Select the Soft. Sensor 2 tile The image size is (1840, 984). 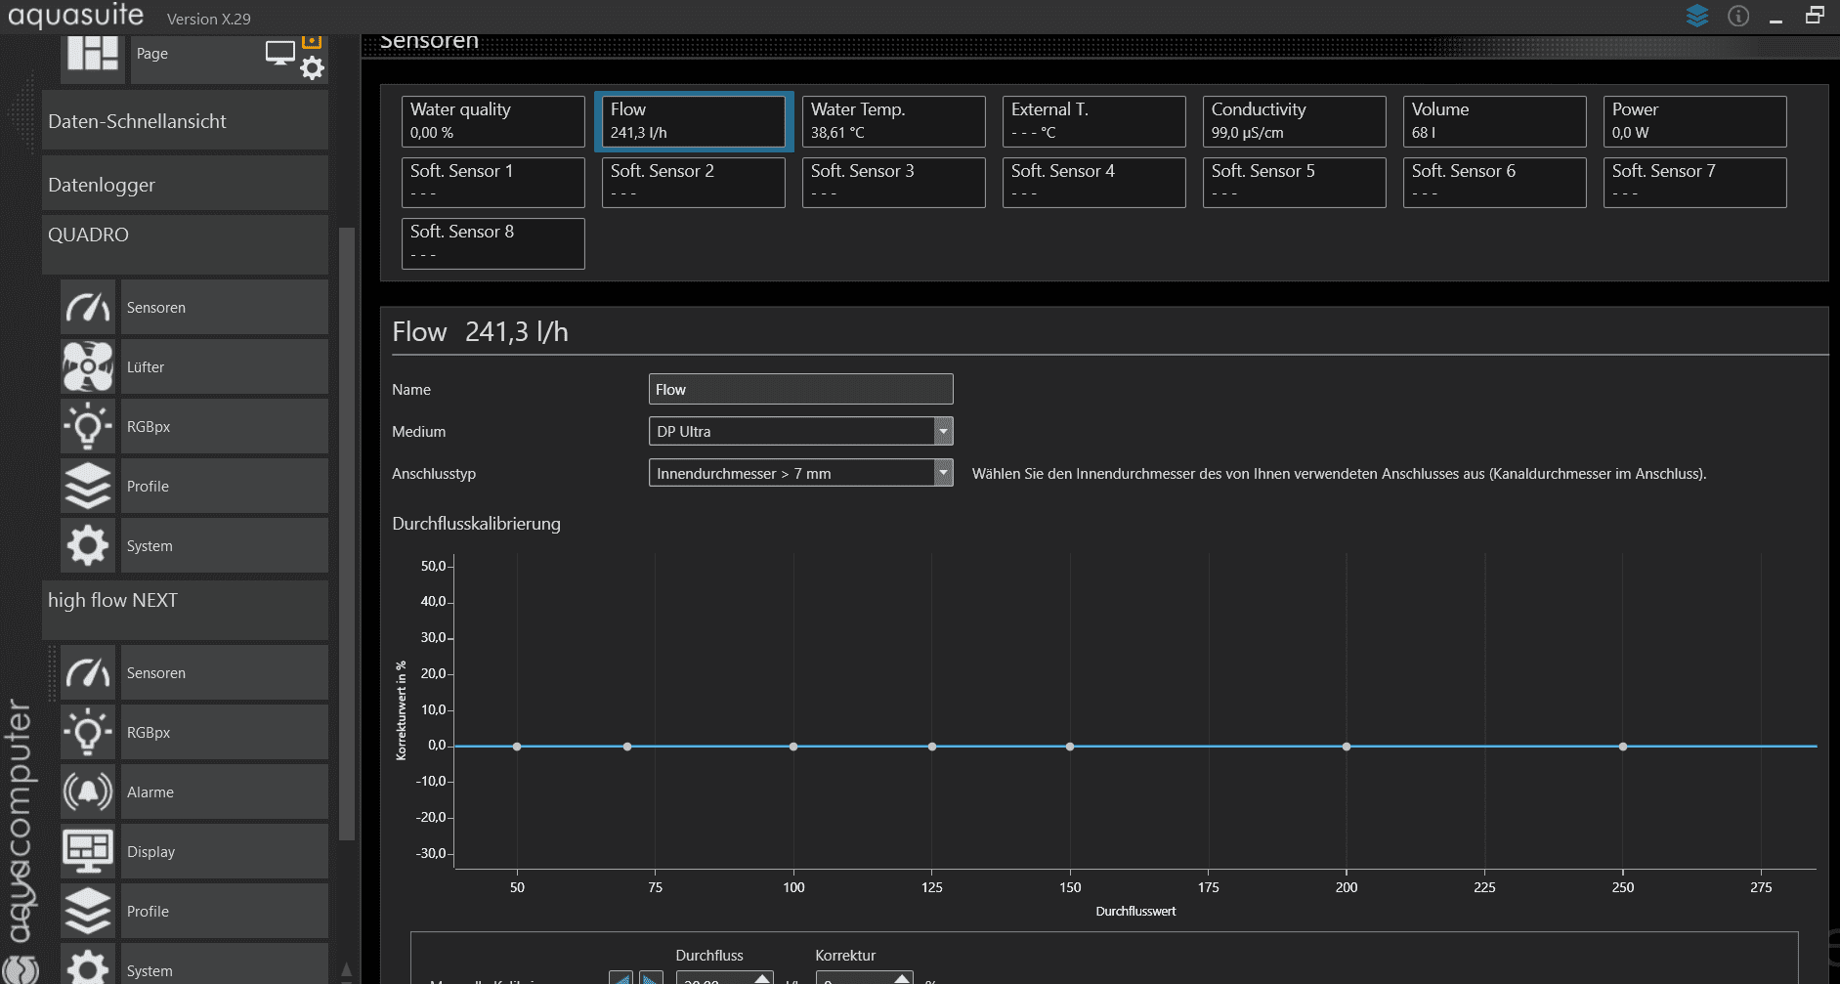click(694, 183)
